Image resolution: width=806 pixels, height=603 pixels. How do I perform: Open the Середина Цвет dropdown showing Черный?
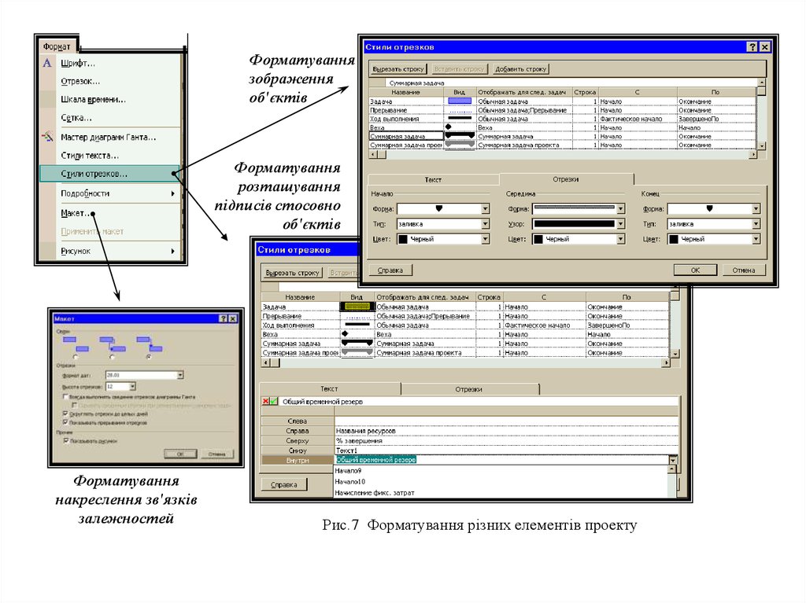pos(621,239)
